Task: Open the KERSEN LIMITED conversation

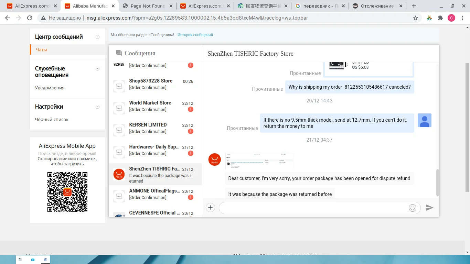Action: 155,130
